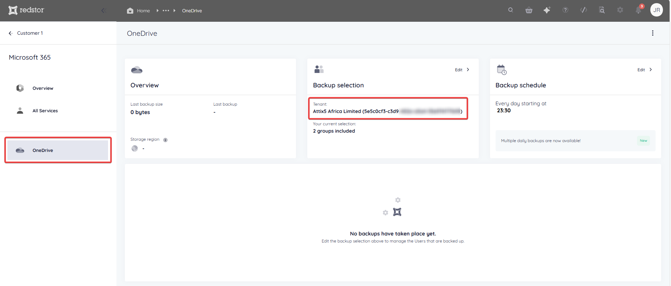The width and height of the screenshot is (671, 286).
Task: Click chevron next to Backup schedule Edit
Action: coord(651,69)
